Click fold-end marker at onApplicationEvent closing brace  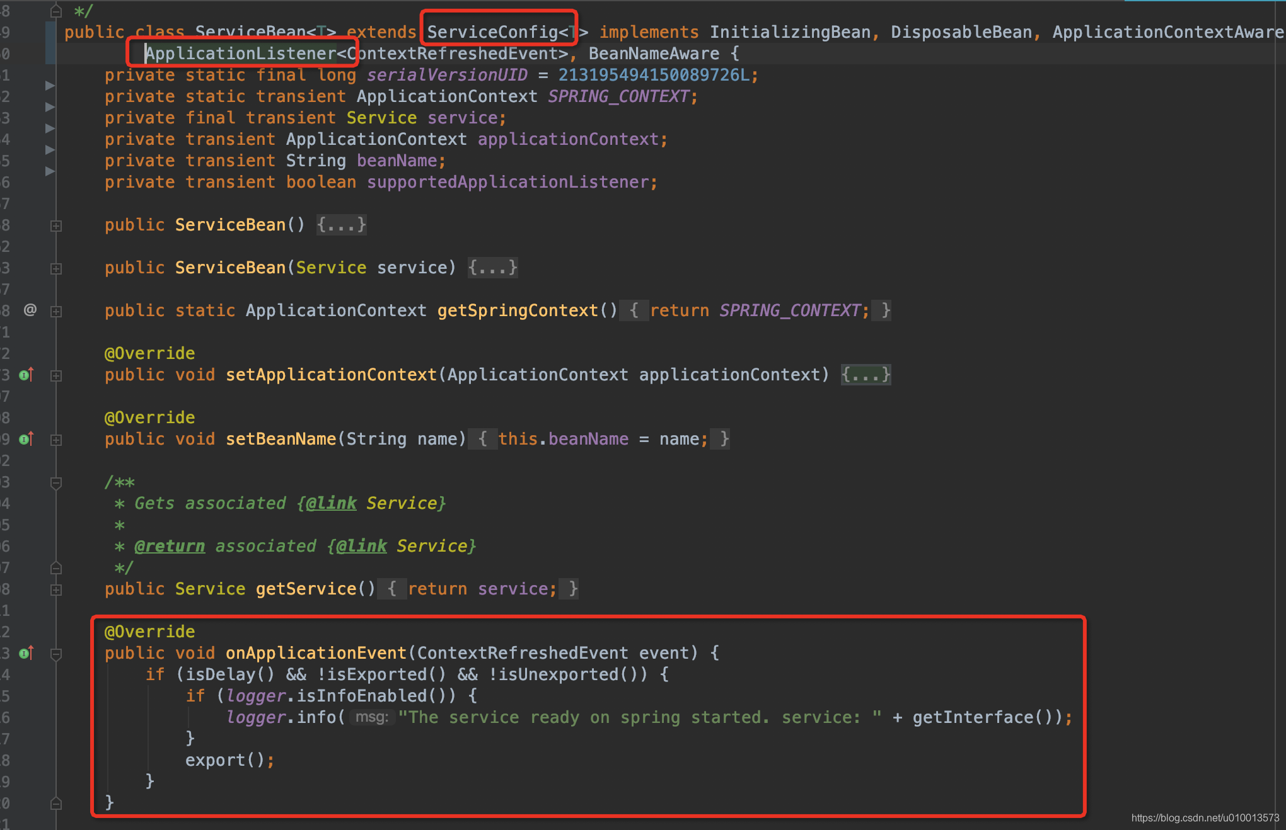coord(56,803)
